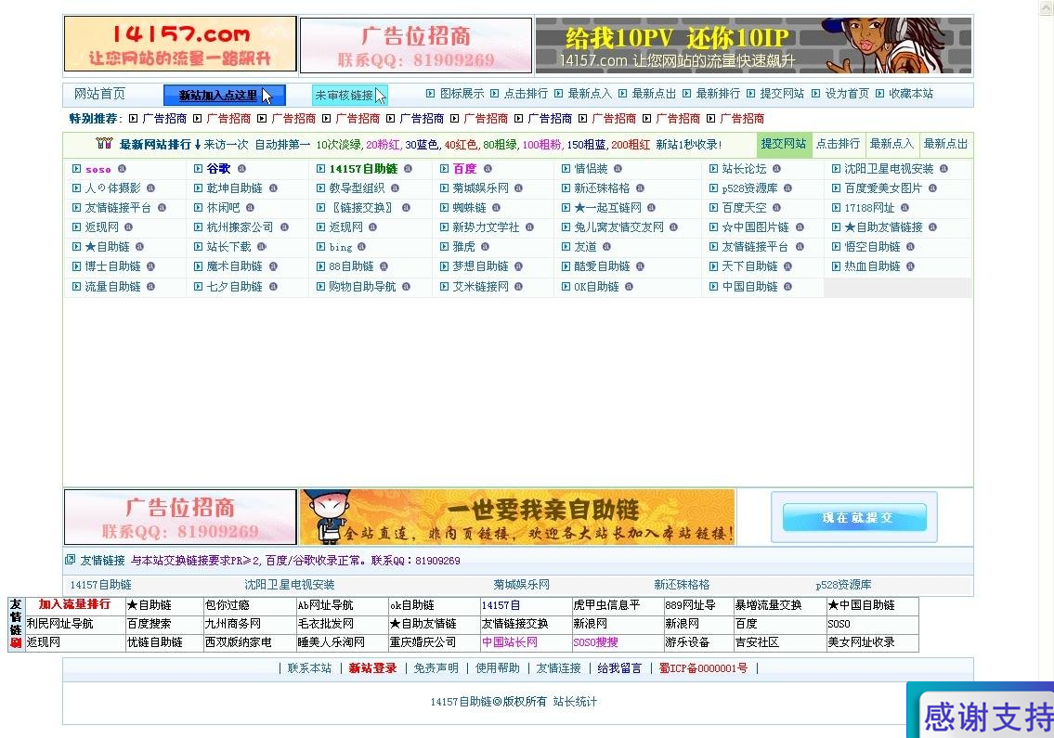1054x738 pixels.
Task: Open 最新点入 in the top navigation
Action: coord(590,94)
